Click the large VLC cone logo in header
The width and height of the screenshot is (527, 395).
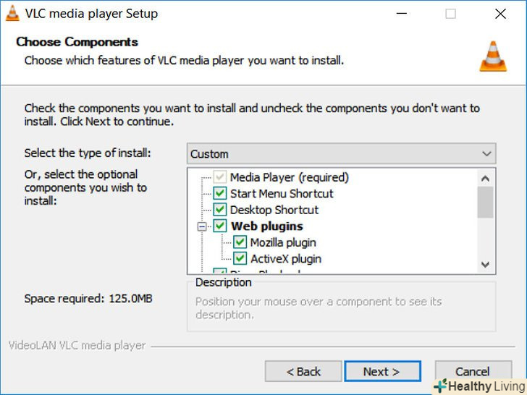click(x=493, y=56)
